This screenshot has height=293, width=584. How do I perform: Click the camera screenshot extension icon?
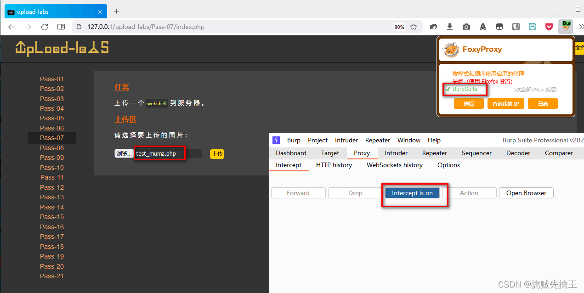[x=466, y=27]
